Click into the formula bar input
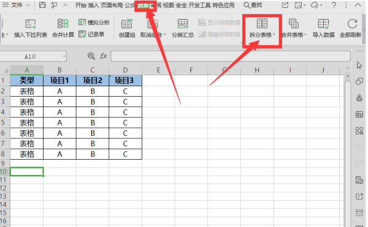The height and width of the screenshot is (227, 368). click(x=231, y=56)
